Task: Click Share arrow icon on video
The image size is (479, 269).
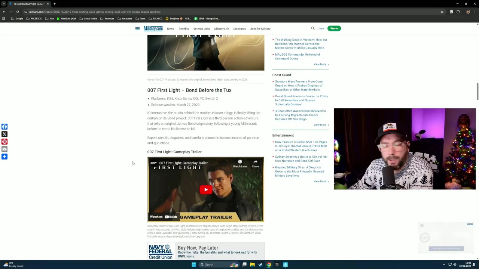Action: [255, 164]
